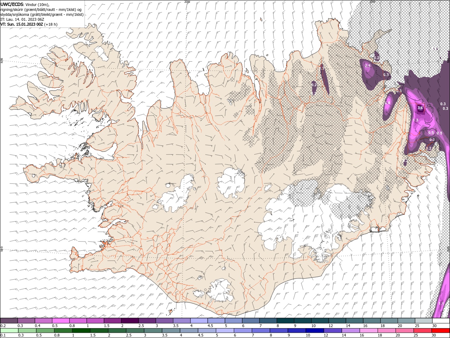
Task: Select the 1.3 precipitation value on the east coast
Action: (x=416, y=120)
